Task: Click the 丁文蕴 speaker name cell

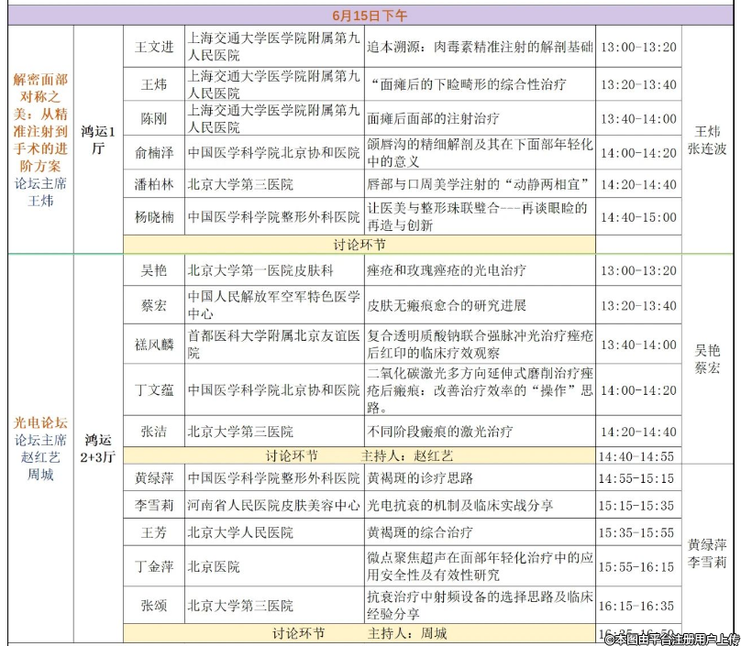Action: tap(153, 389)
